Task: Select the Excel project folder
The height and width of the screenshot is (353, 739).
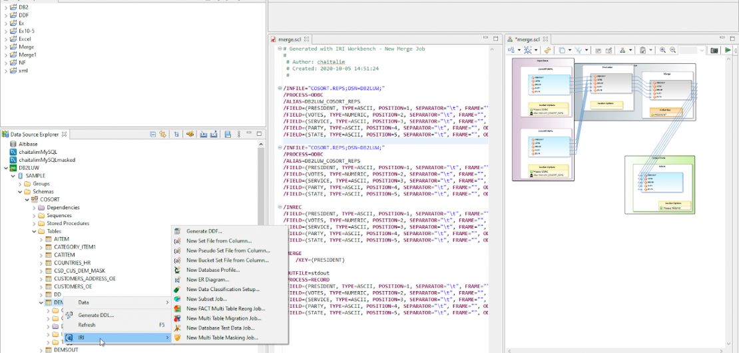Action: (25, 39)
